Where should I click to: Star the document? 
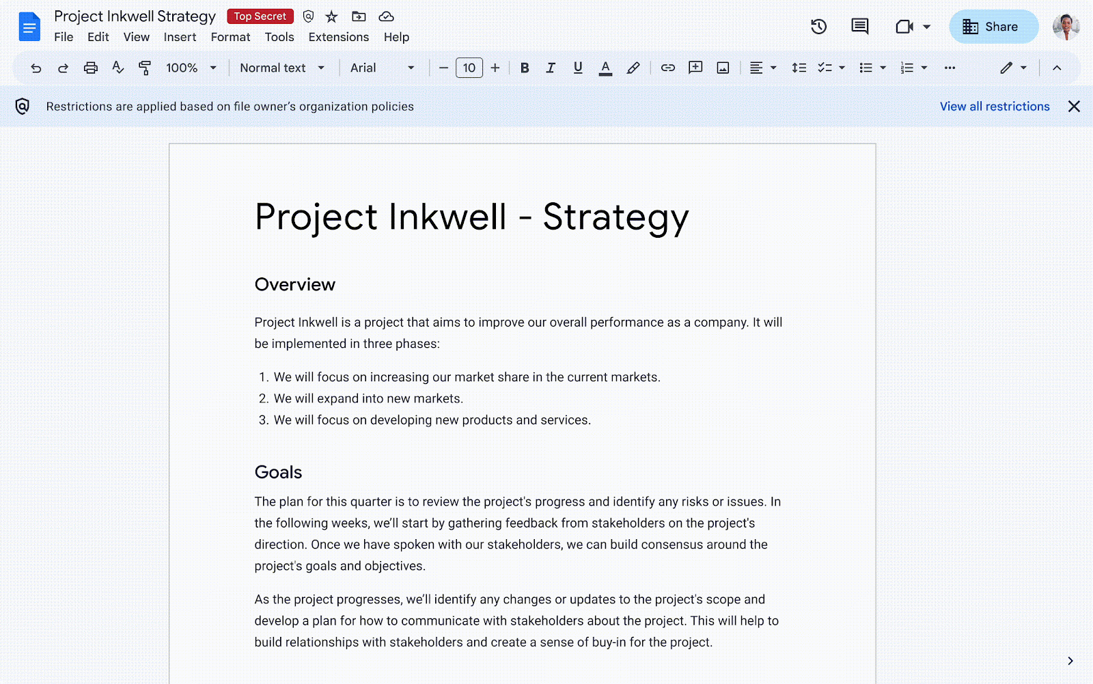tap(331, 16)
